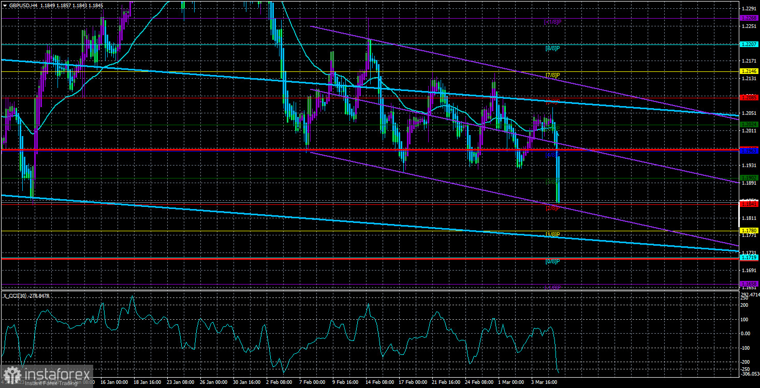
Task: Select the 1.2268 purple price label
Action: [x=749, y=18]
